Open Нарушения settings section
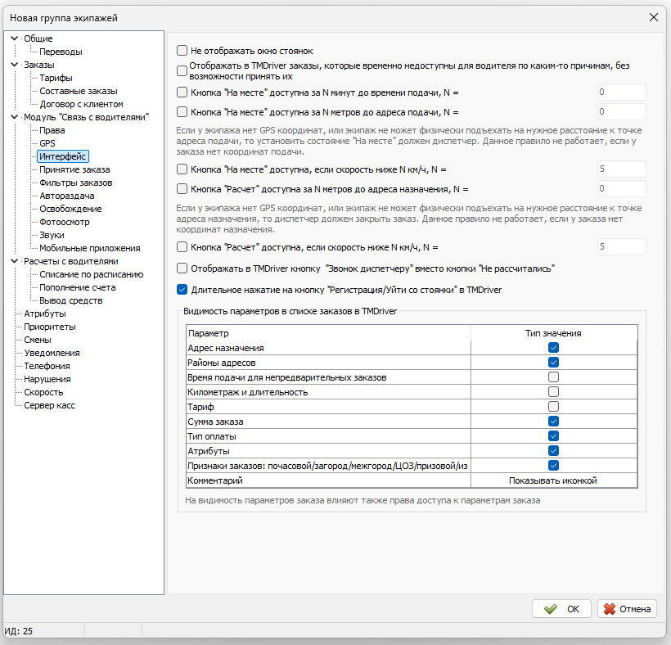671x645 pixels. coord(47,379)
